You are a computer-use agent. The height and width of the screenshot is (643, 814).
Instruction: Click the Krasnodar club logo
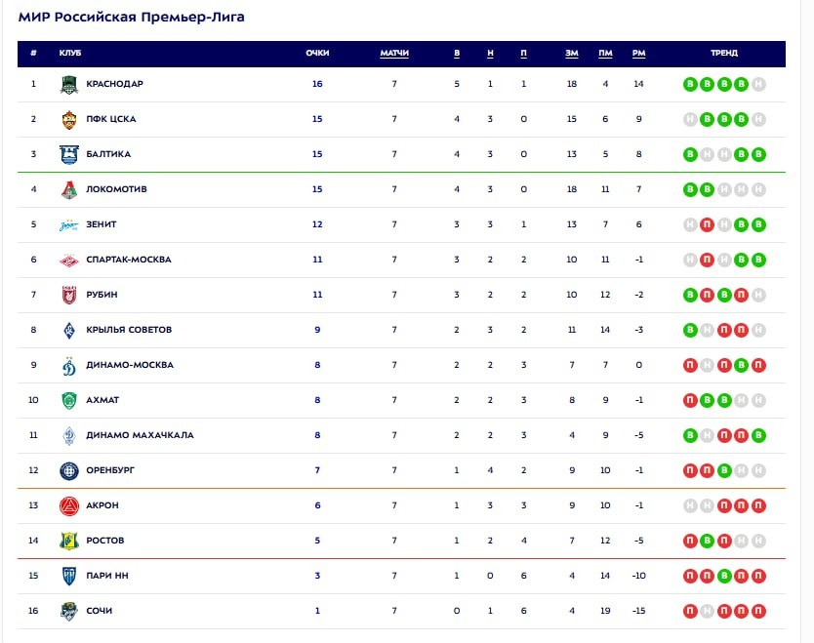tap(69, 84)
